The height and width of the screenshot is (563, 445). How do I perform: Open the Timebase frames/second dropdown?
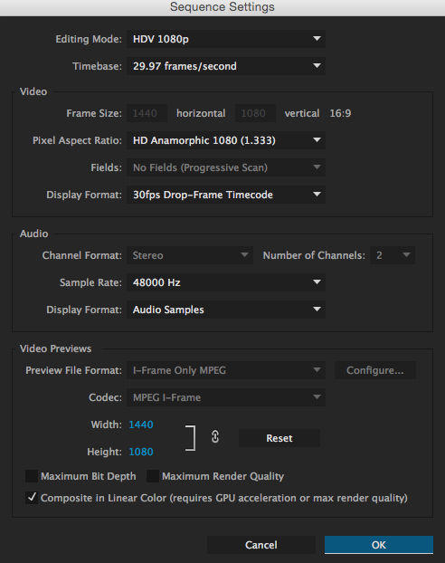point(226,66)
